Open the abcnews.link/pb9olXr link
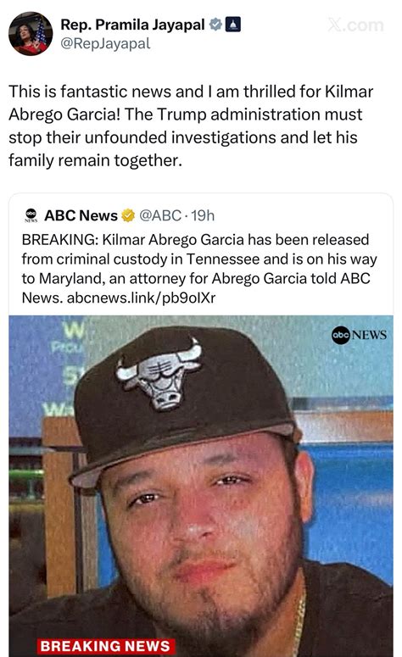The image size is (402, 657). [142, 298]
